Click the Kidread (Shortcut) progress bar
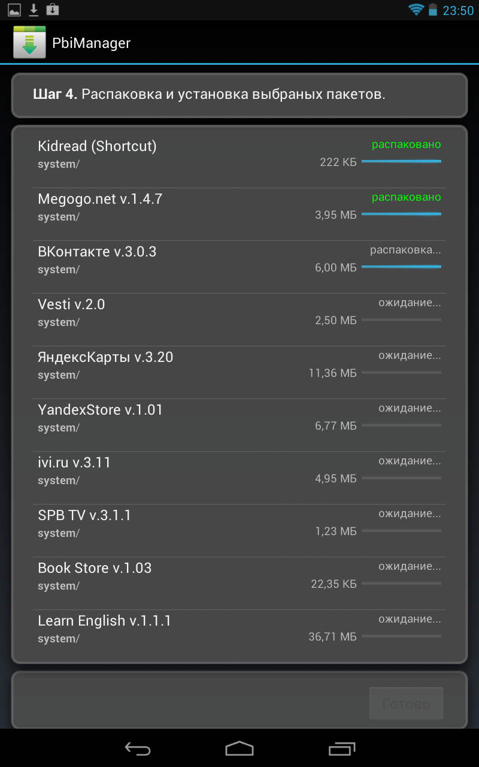This screenshot has width=479, height=767. 402,161
